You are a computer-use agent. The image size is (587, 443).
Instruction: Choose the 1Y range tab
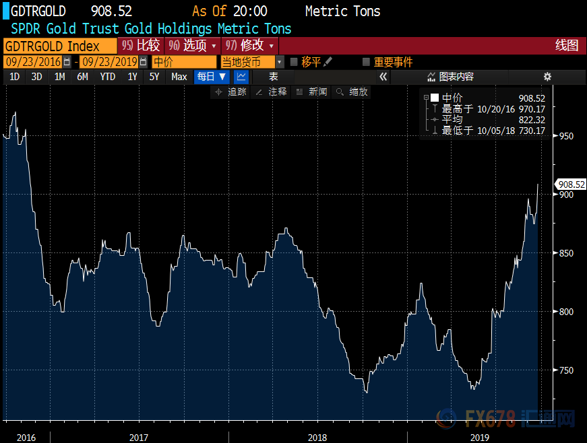point(133,77)
